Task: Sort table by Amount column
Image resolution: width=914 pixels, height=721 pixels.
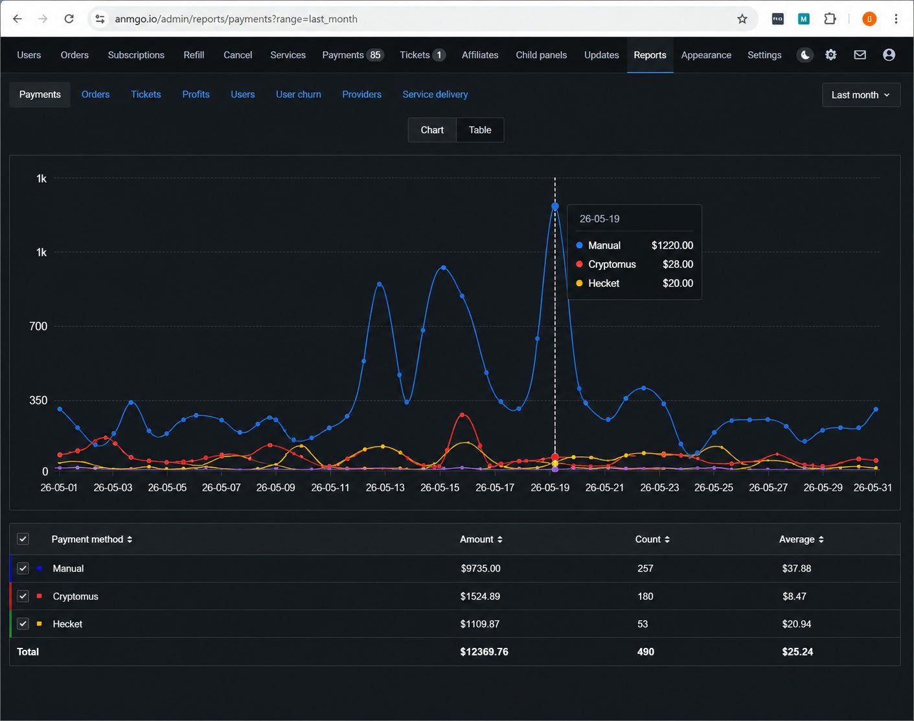Action: [x=481, y=539]
